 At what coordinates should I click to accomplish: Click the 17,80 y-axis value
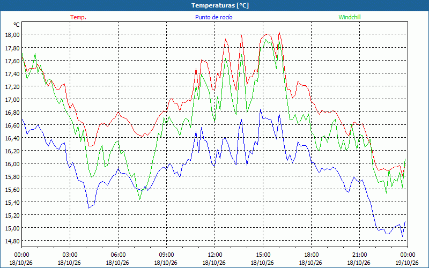pos(12,48)
